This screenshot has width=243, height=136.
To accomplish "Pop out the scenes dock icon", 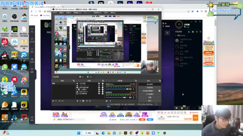I will point(74,81).
